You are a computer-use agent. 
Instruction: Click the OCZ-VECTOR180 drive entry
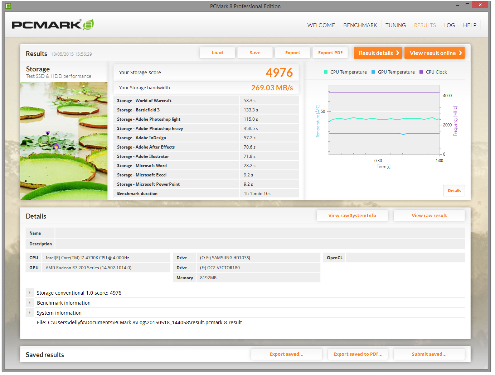click(220, 268)
